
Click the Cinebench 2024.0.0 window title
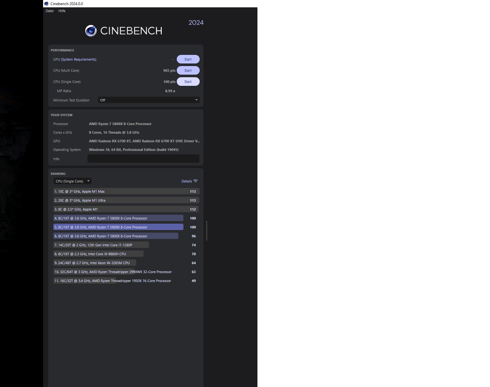(x=67, y=4)
